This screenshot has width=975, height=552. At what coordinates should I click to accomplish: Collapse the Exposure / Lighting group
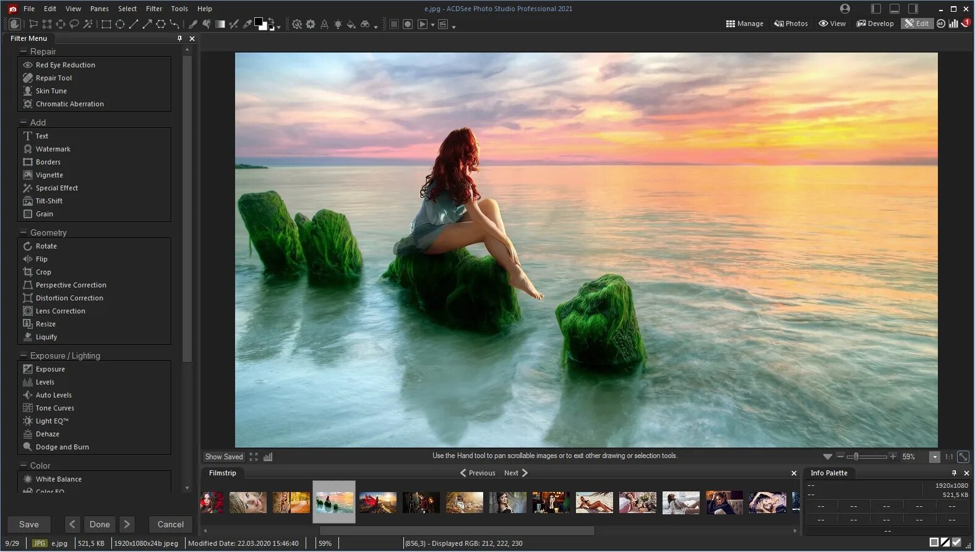(x=24, y=355)
